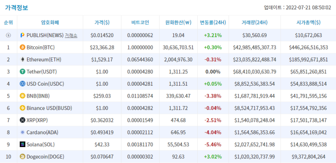Select the Dogecoin(DOGE) coin name

click(x=45, y=157)
